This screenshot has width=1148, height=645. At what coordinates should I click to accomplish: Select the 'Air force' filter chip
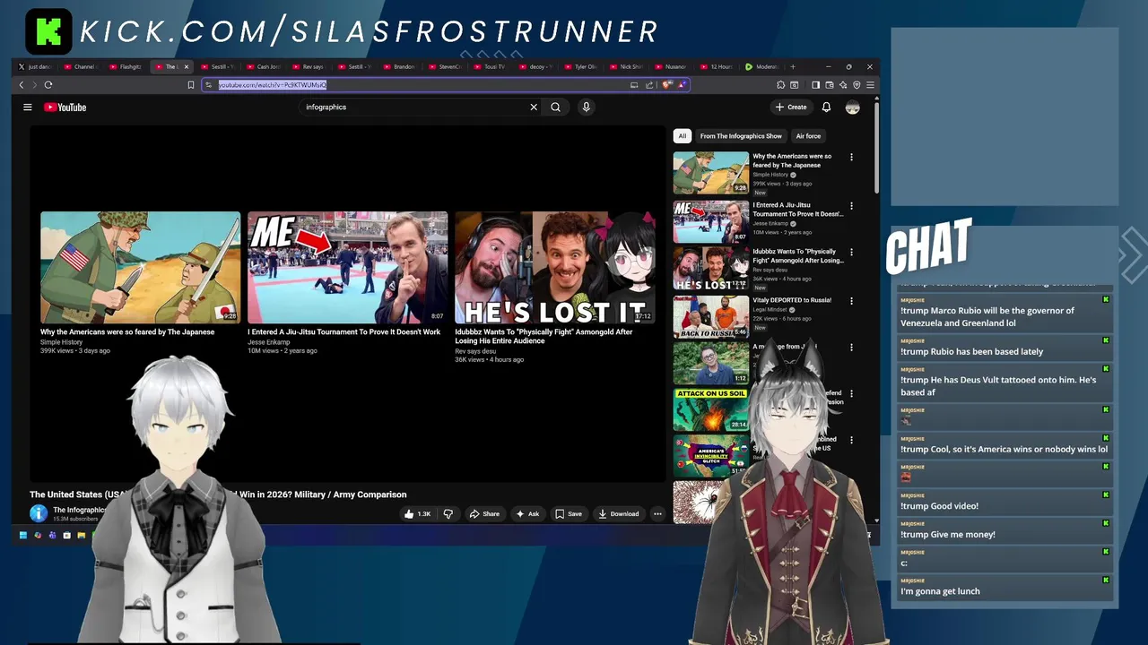pos(808,136)
